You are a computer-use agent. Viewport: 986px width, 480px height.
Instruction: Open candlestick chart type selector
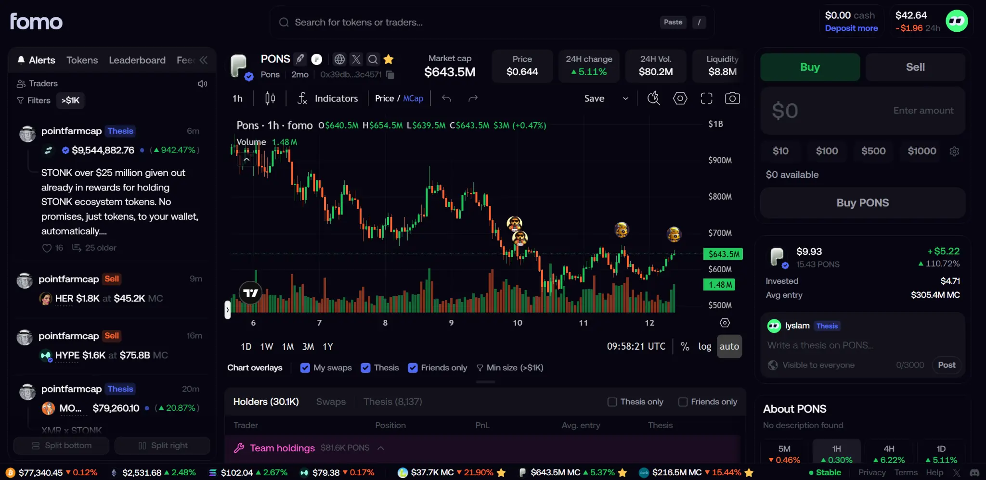270,99
